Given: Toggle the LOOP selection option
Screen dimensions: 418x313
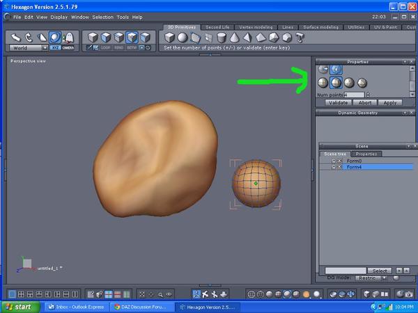Looking at the screenshot, I should pyautogui.click(x=106, y=48).
